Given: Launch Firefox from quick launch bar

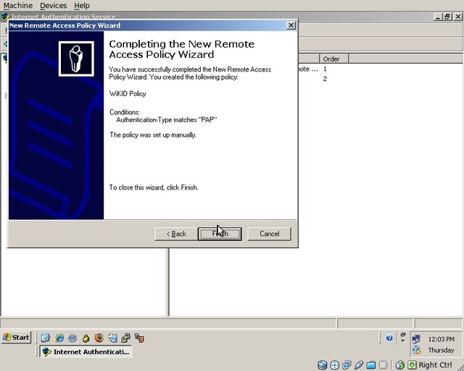Looking at the screenshot, I should point(99,338).
